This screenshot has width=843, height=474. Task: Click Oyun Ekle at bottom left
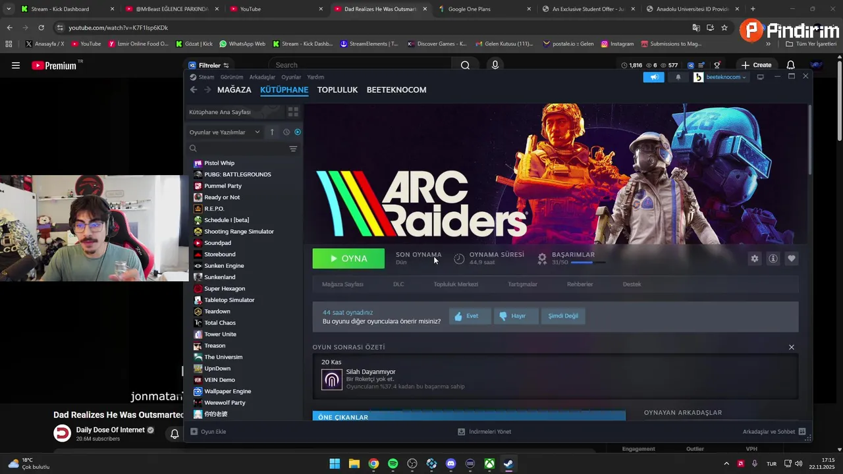209,432
